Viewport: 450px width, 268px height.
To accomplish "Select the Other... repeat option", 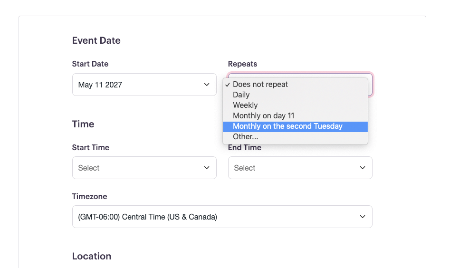I will coord(246,137).
